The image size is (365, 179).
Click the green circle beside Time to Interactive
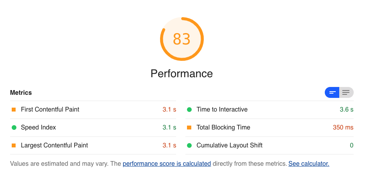[x=189, y=110]
